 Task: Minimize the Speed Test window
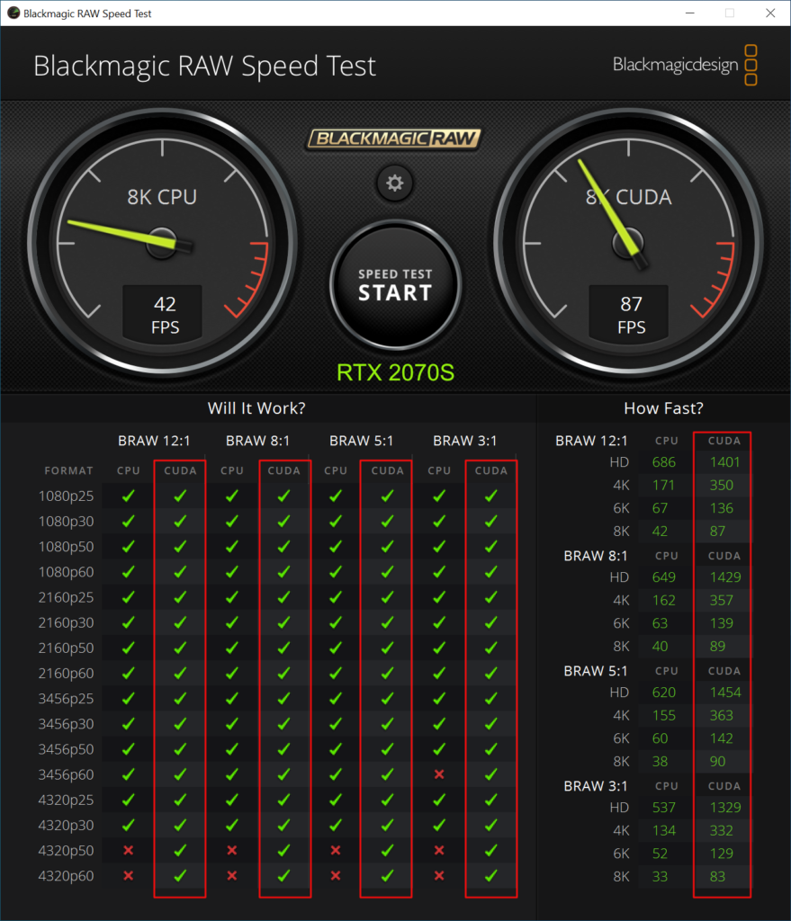tap(690, 13)
